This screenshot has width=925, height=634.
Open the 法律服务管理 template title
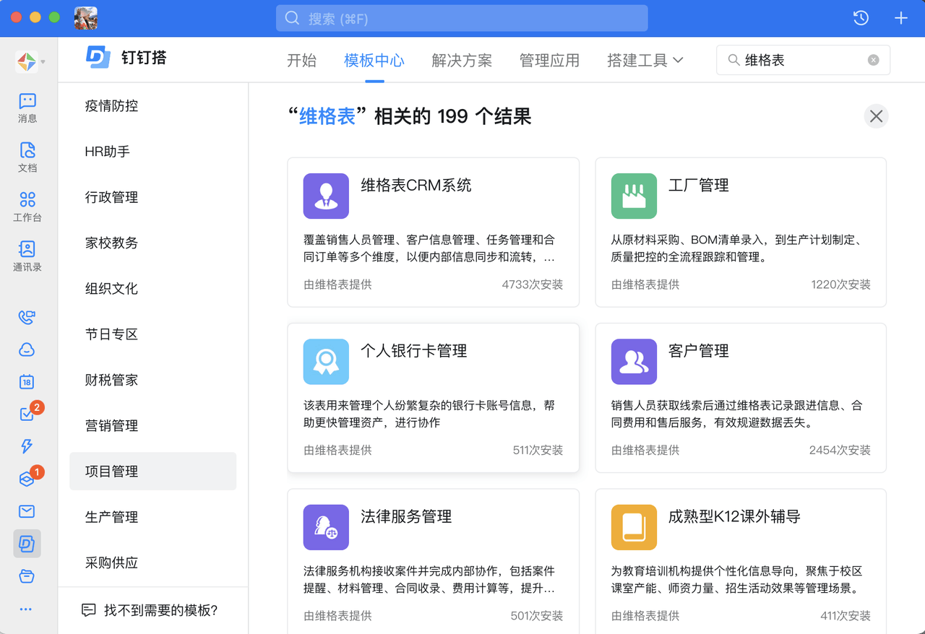coord(406,516)
